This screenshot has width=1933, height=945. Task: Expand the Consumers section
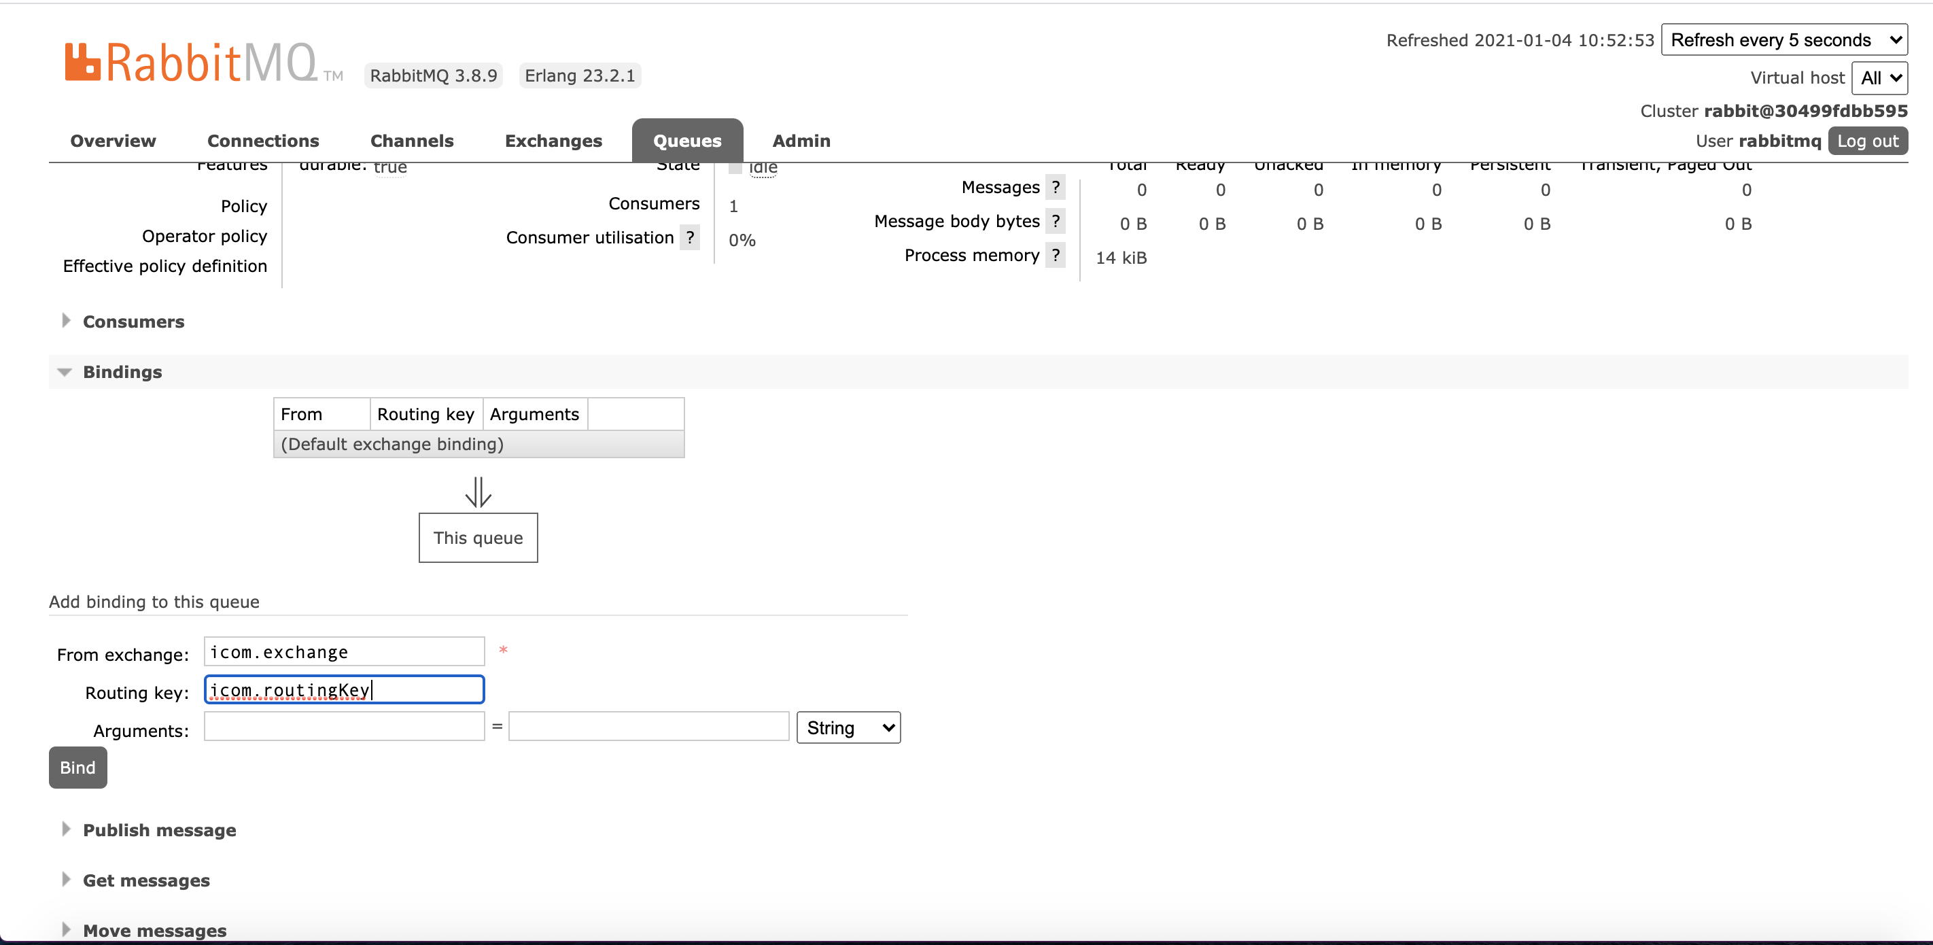click(132, 321)
